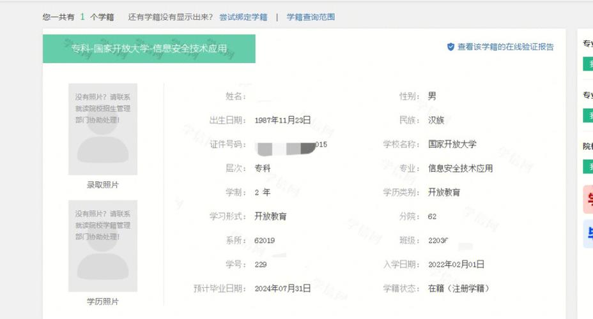The height and width of the screenshot is (319, 593).
Task: Click the 学历类别 value 开放教育
Action: point(444,193)
